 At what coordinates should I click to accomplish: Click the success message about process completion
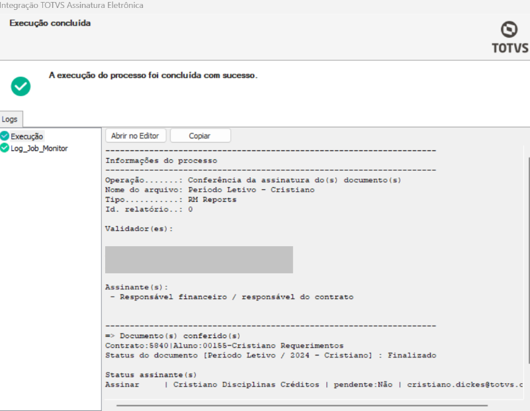[153, 75]
